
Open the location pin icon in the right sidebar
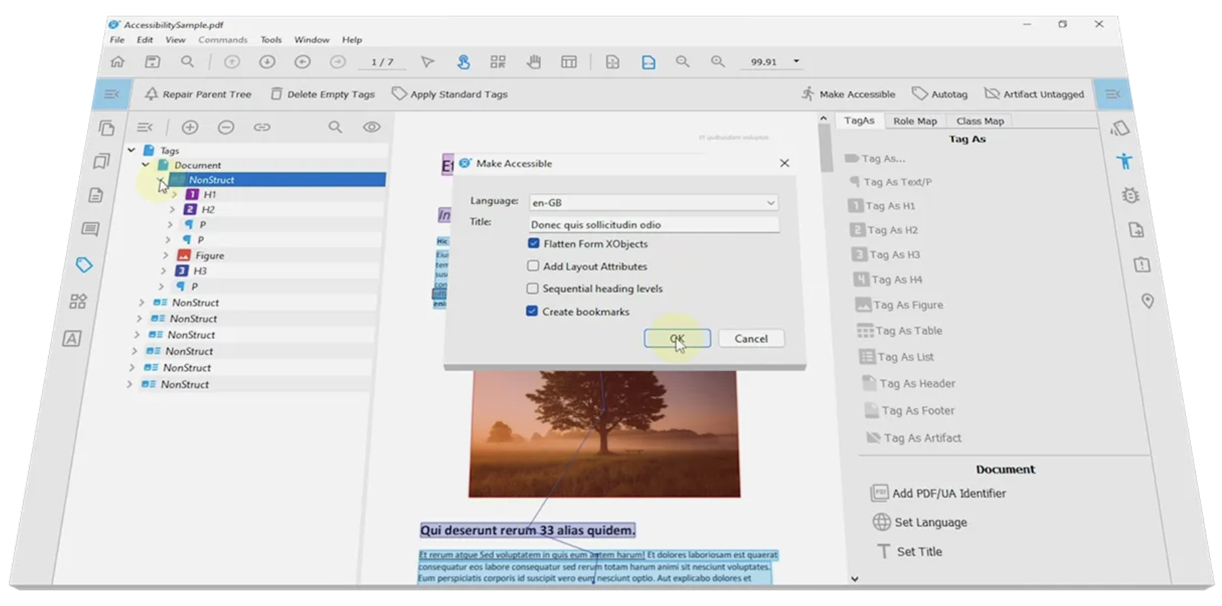[1147, 300]
